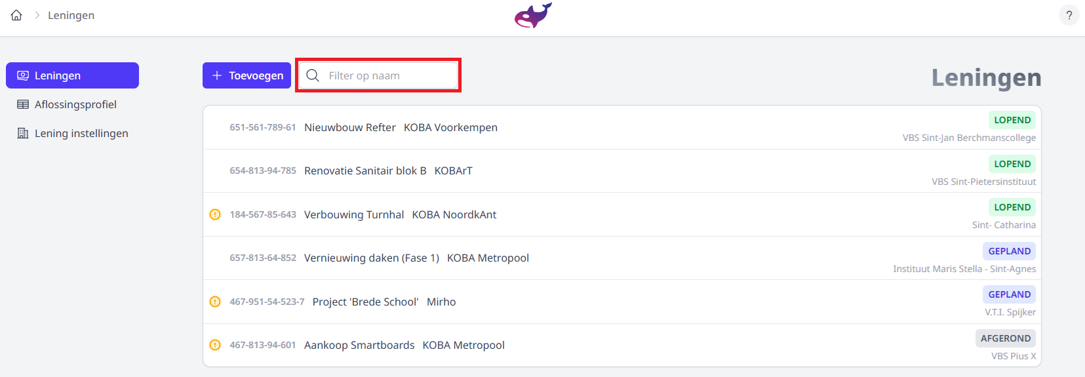Open Leningen in the sidebar

pos(72,75)
